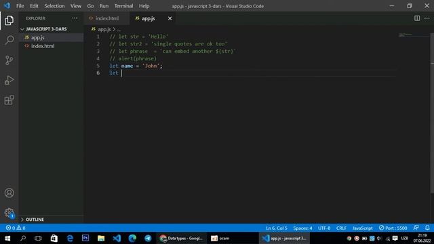Switch UZB keyboard language in tray

[x=404, y=238]
